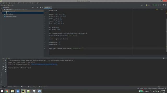Click the Down stack trace arrow in Run panel

6,63
